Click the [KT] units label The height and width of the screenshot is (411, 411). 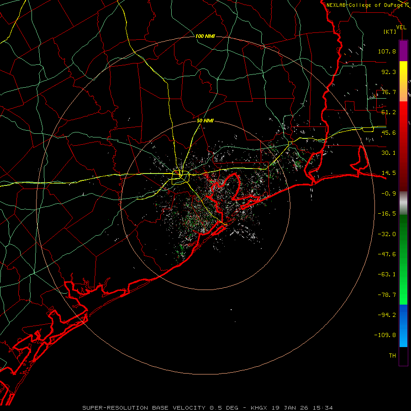(x=390, y=32)
